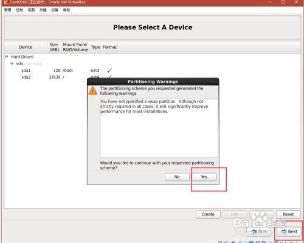
Task: Click the Please Select A Device heading
Action: click(x=153, y=27)
